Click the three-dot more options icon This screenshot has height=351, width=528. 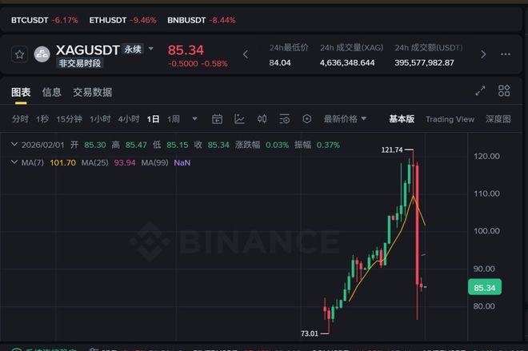click(506, 54)
